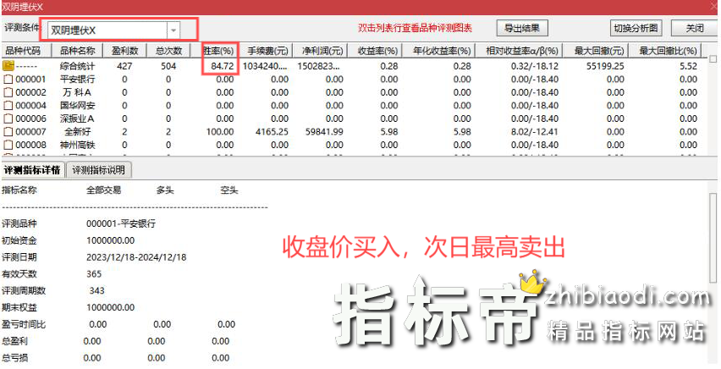
Task: Click the document icon for 000008
Action: (x=8, y=145)
